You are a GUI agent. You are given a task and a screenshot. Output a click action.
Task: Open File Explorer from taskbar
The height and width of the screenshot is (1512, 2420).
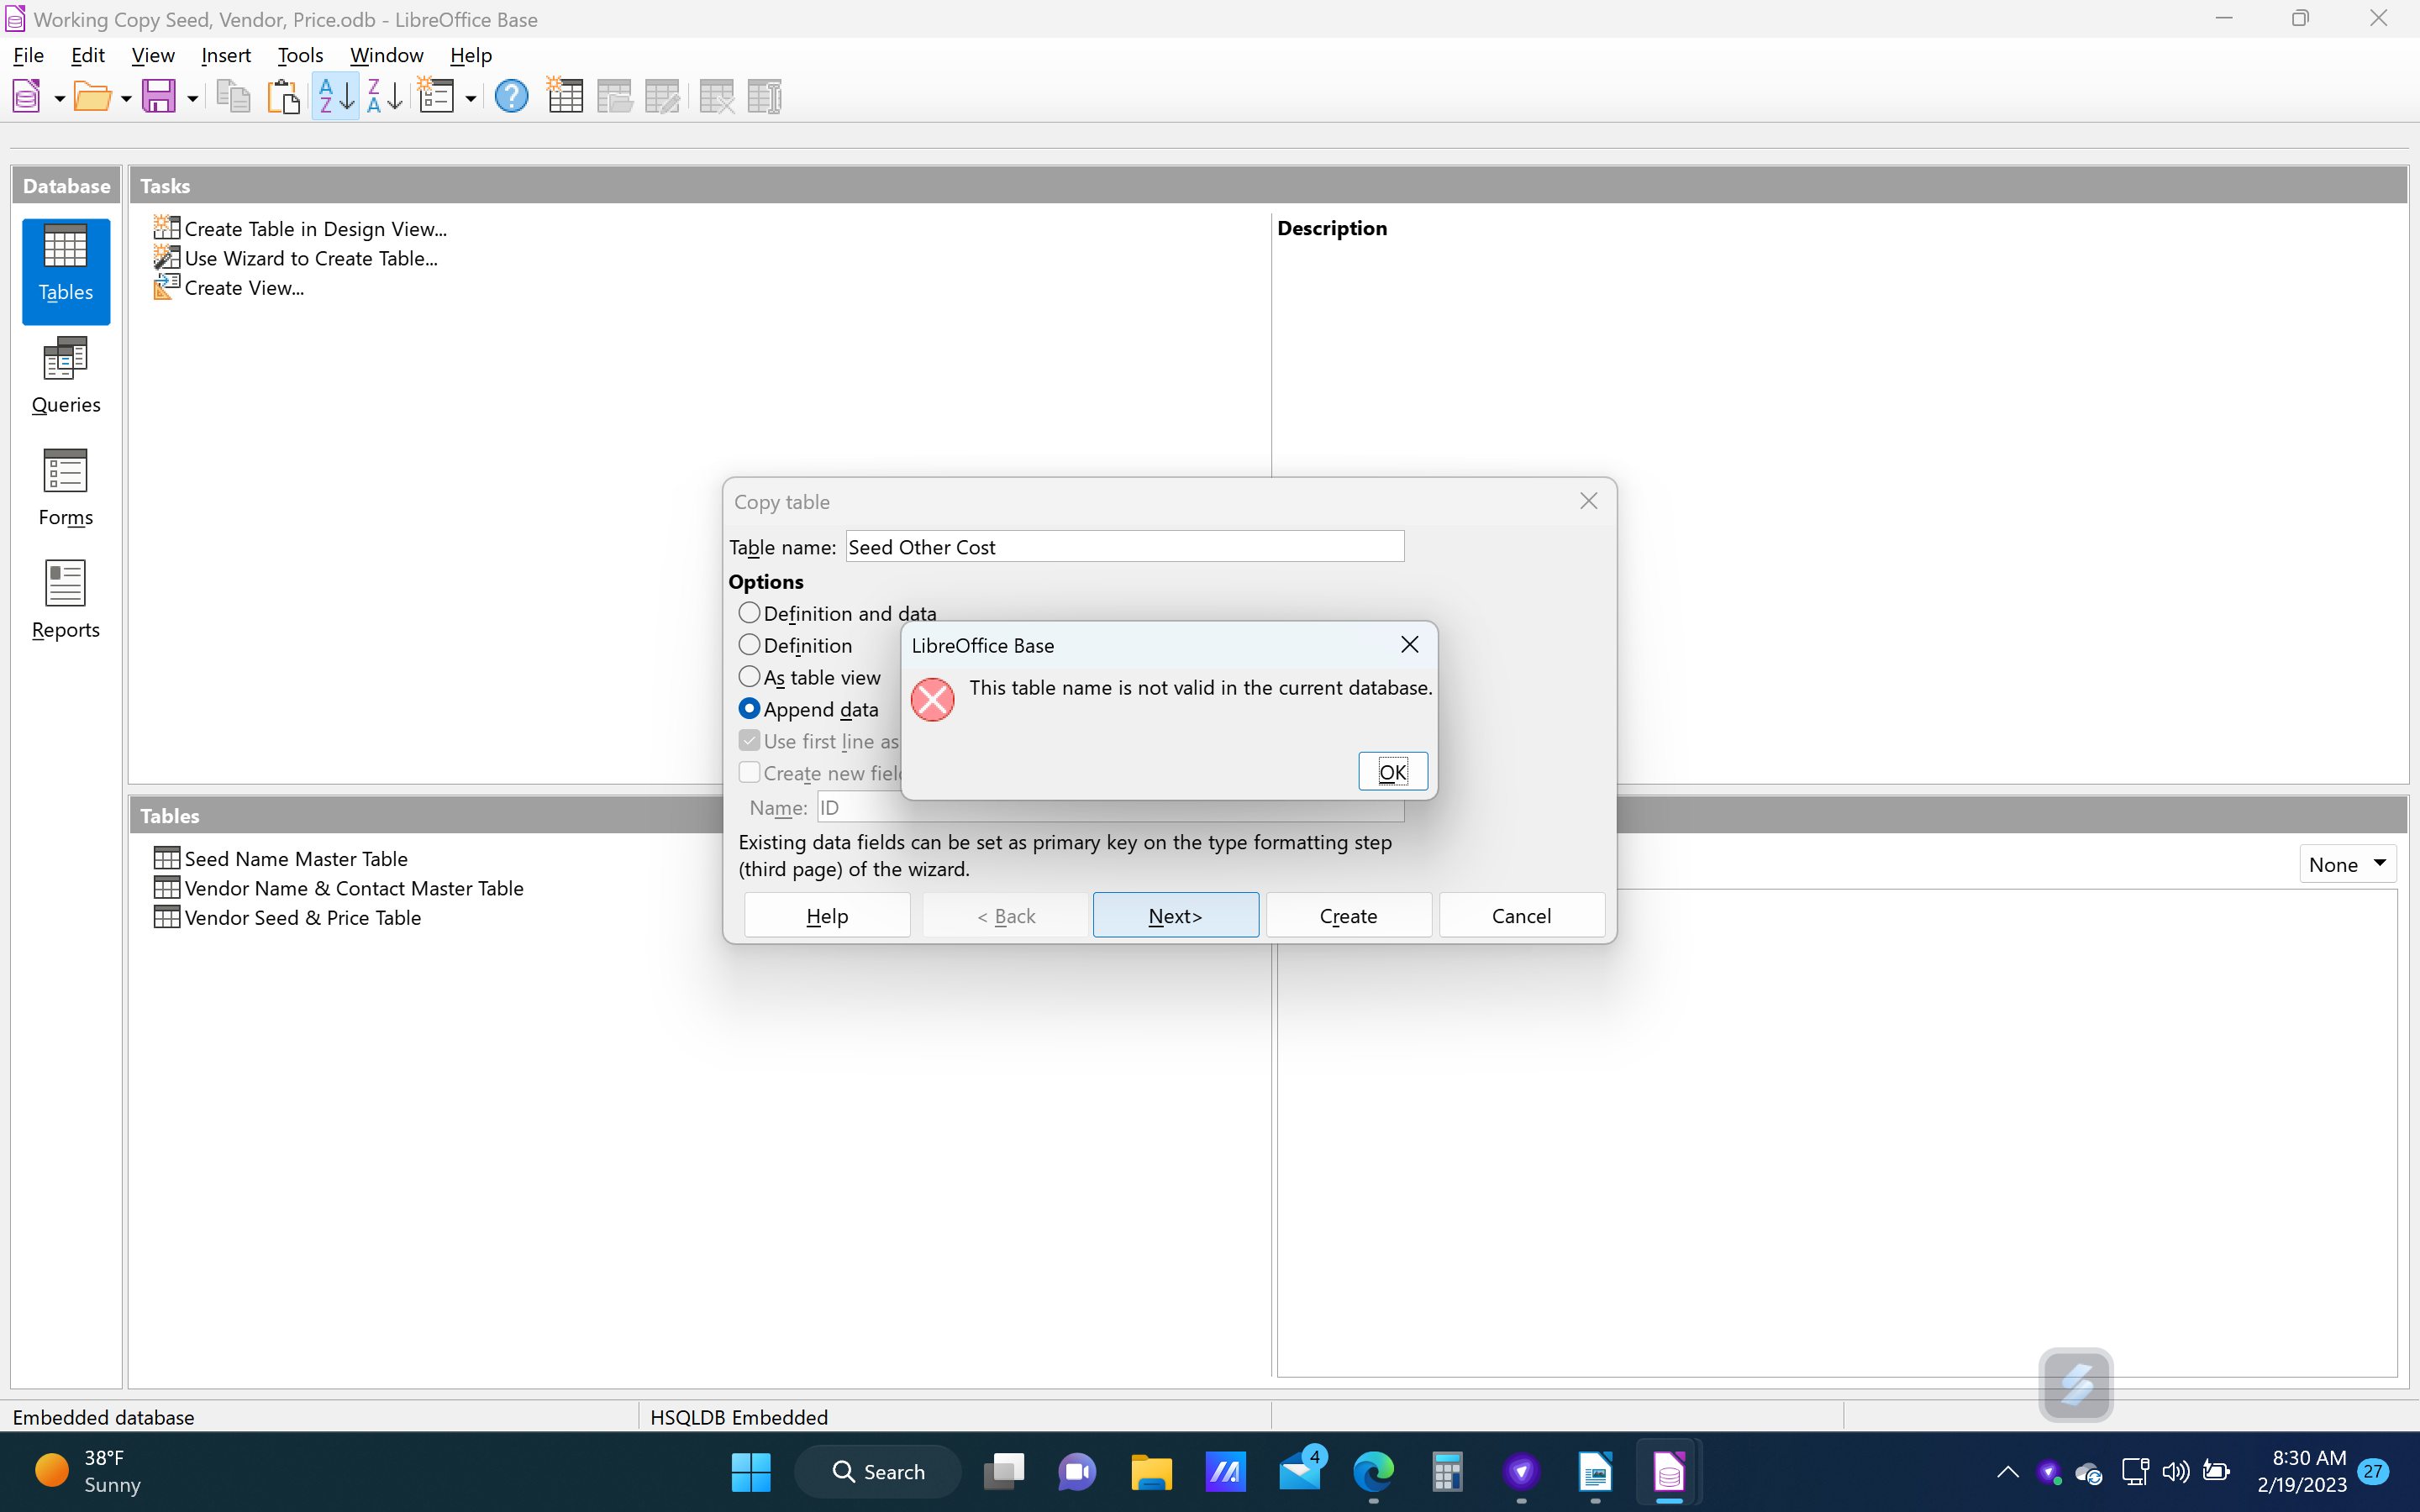(1151, 1472)
